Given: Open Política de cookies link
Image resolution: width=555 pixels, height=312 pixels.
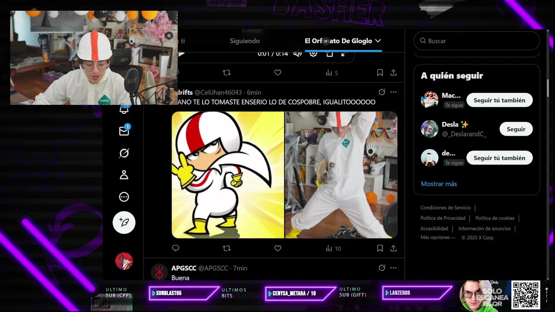Looking at the screenshot, I should pyautogui.click(x=495, y=218).
